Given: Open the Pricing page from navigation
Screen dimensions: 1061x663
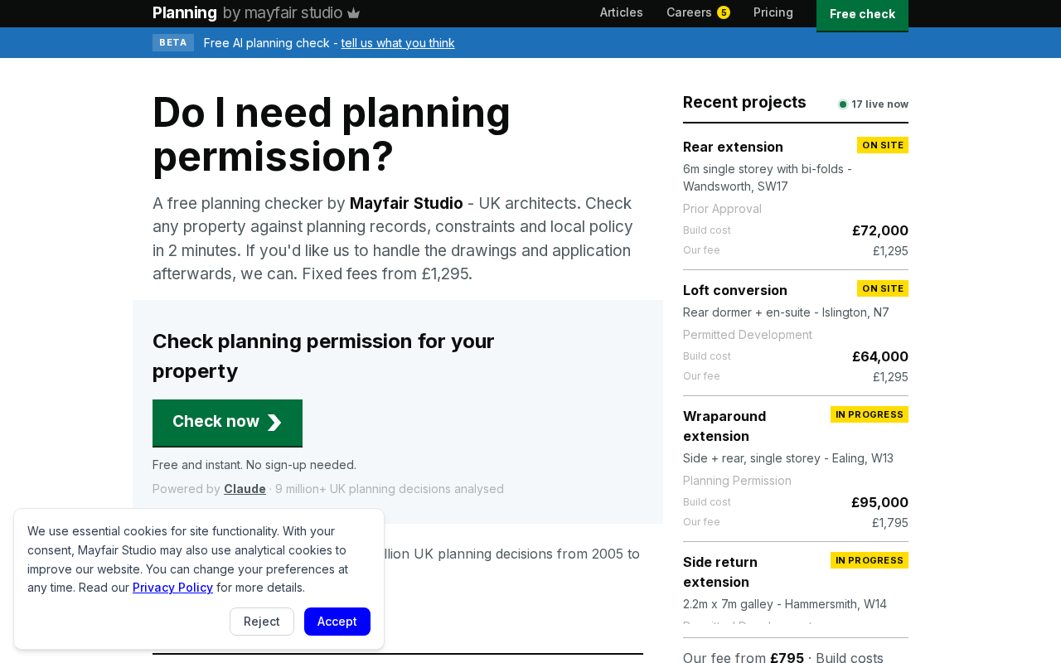Looking at the screenshot, I should pos(773,12).
